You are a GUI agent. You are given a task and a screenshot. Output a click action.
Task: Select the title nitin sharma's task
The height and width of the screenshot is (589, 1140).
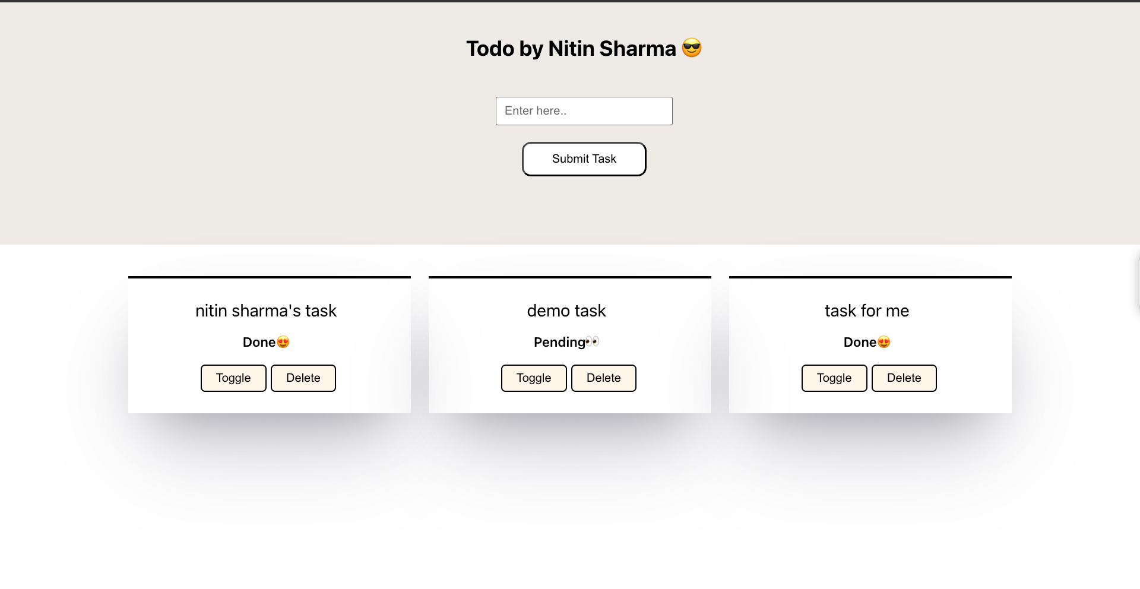(266, 310)
